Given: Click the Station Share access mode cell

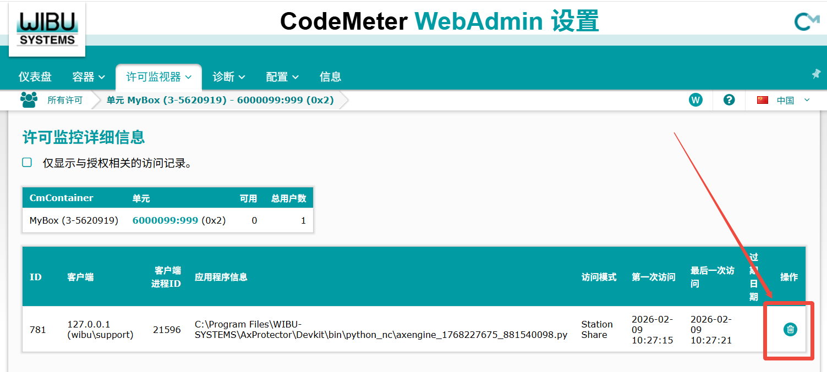Looking at the screenshot, I should [597, 330].
